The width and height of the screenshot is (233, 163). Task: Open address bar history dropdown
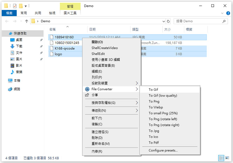point(164,21)
